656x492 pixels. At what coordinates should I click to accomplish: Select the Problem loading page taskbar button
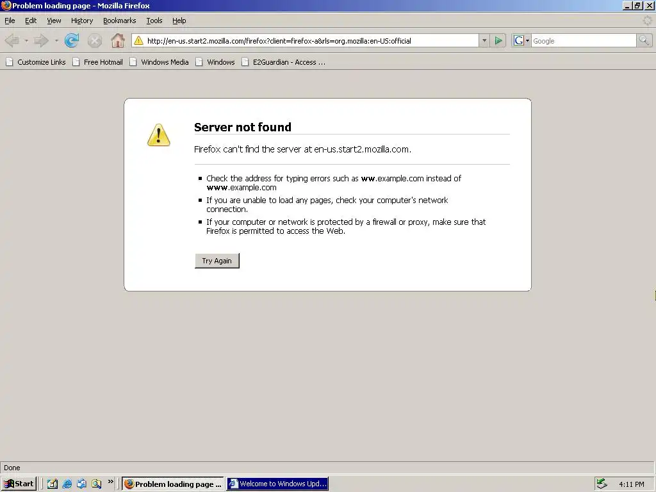[x=173, y=484]
